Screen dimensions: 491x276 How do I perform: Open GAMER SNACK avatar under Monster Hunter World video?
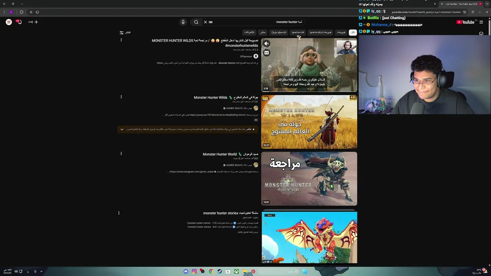pyautogui.click(x=256, y=165)
